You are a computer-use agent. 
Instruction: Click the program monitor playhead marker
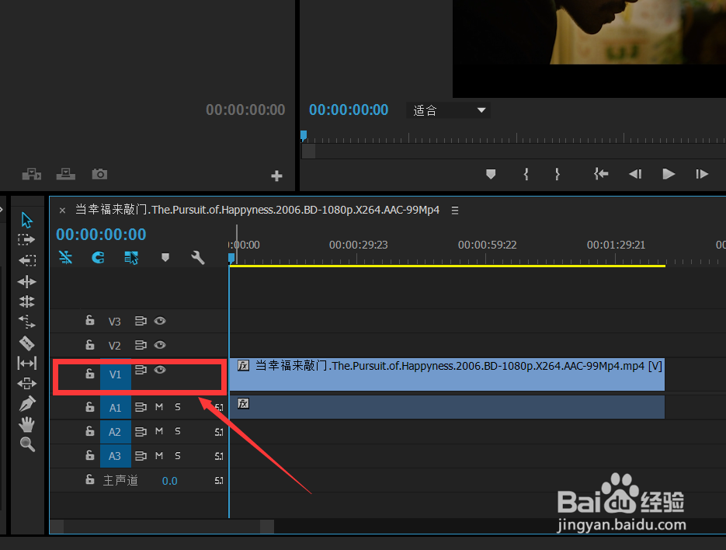pyautogui.click(x=304, y=135)
